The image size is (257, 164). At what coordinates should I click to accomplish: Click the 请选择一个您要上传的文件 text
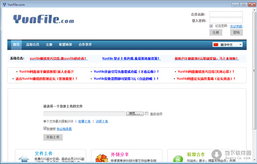[63, 106]
